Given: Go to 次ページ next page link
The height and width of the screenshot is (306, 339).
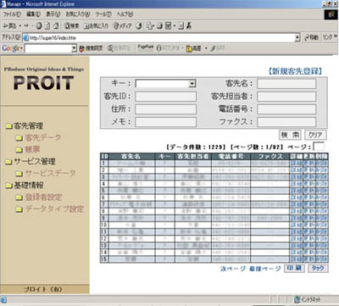Looking at the screenshot, I should click(x=233, y=269).
